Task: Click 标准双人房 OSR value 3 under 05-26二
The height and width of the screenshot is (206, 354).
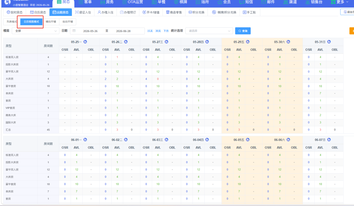Action: [105, 57]
